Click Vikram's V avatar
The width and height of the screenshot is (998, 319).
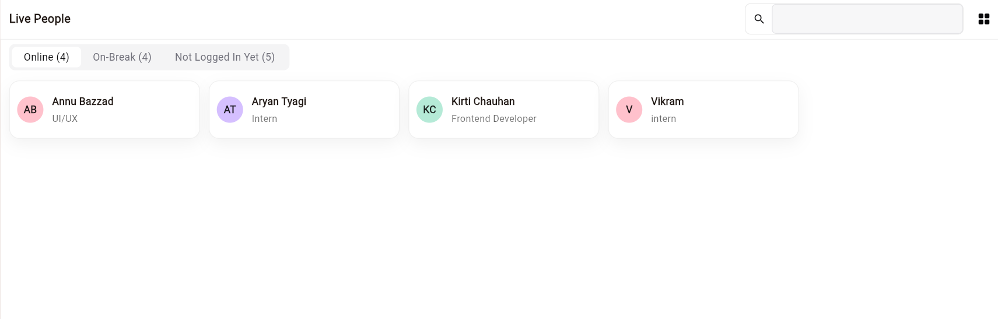(629, 110)
